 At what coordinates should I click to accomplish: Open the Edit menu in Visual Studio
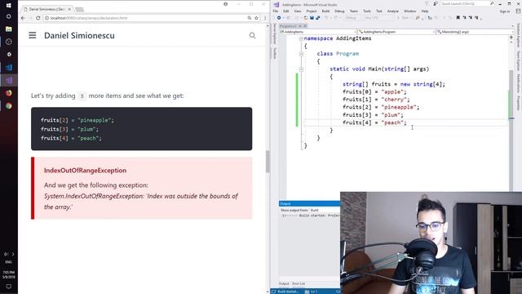tap(286, 11)
